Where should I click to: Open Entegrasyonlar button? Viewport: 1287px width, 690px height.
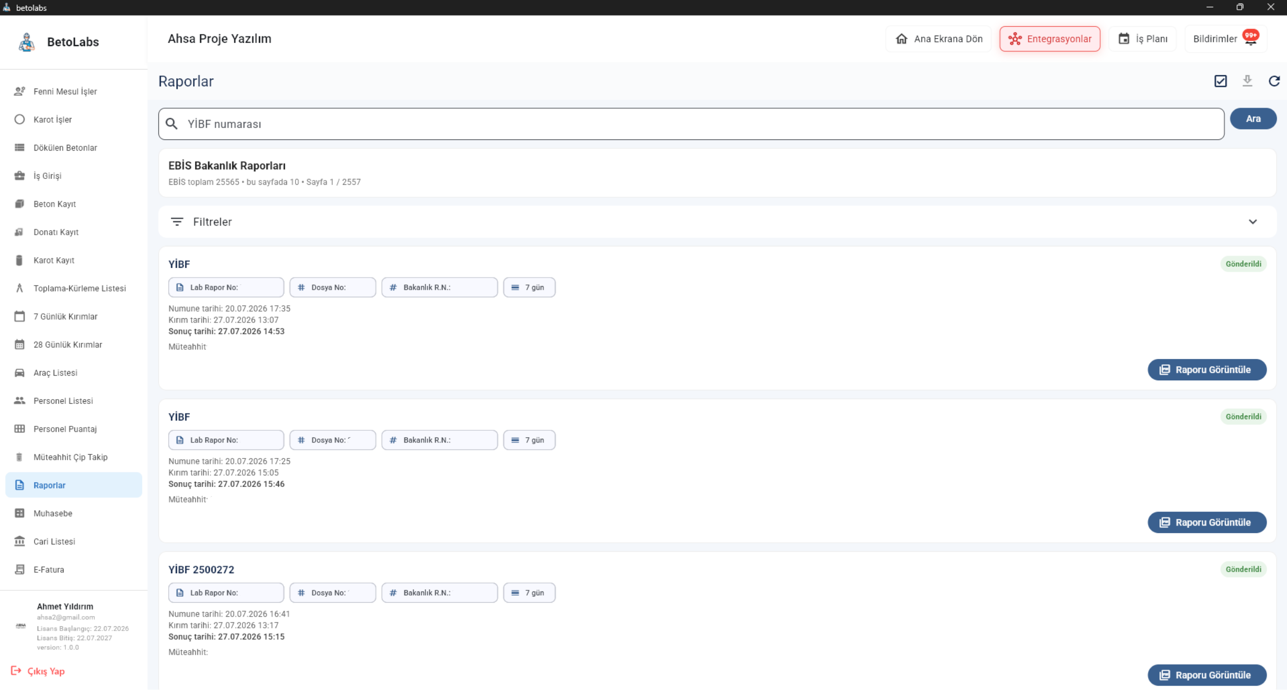(x=1050, y=39)
